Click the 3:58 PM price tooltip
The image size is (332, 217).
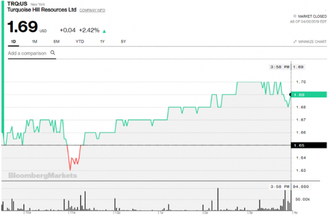tap(287, 67)
